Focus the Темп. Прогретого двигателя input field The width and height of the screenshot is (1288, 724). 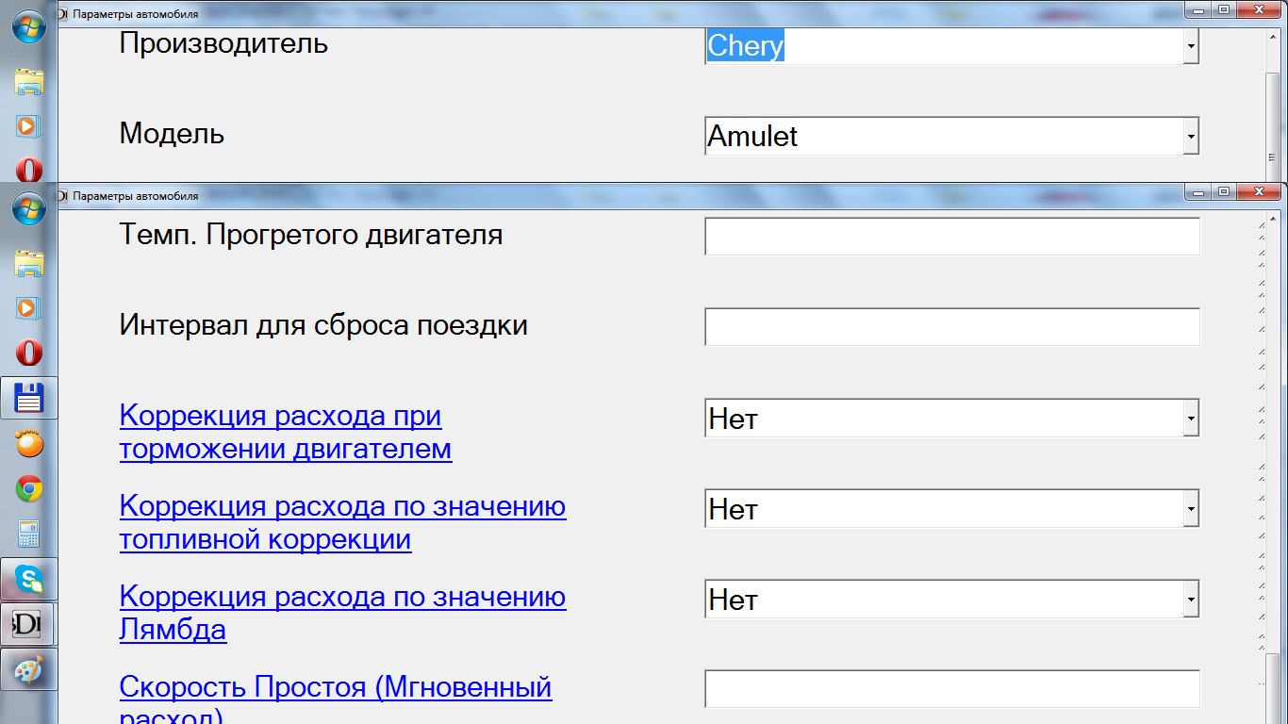(x=952, y=237)
